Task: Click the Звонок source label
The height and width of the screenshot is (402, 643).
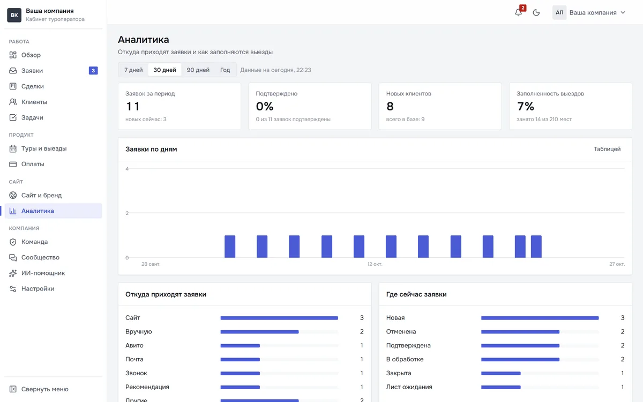Action: (136, 373)
